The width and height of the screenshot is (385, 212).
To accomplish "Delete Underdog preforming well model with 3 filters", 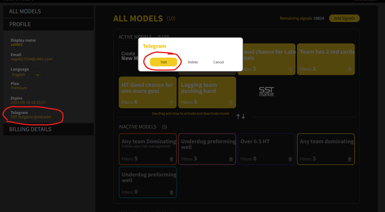I will tap(231, 159).
